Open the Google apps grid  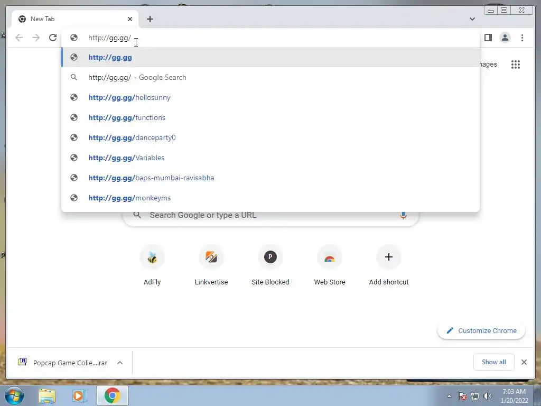click(x=516, y=64)
